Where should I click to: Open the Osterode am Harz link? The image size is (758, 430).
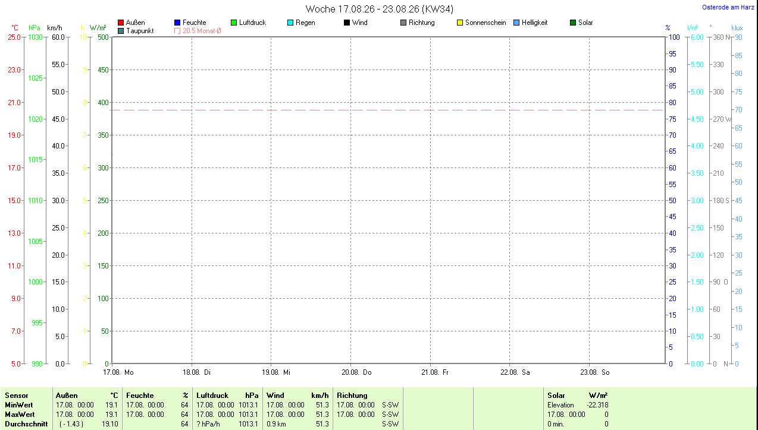point(728,7)
